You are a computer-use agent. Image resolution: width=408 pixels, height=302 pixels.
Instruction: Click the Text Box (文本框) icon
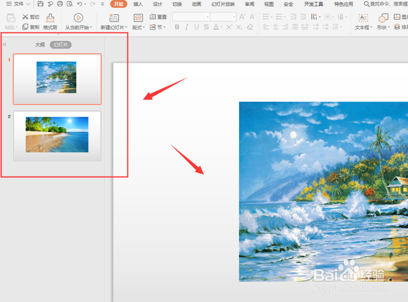tap(363, 18)
